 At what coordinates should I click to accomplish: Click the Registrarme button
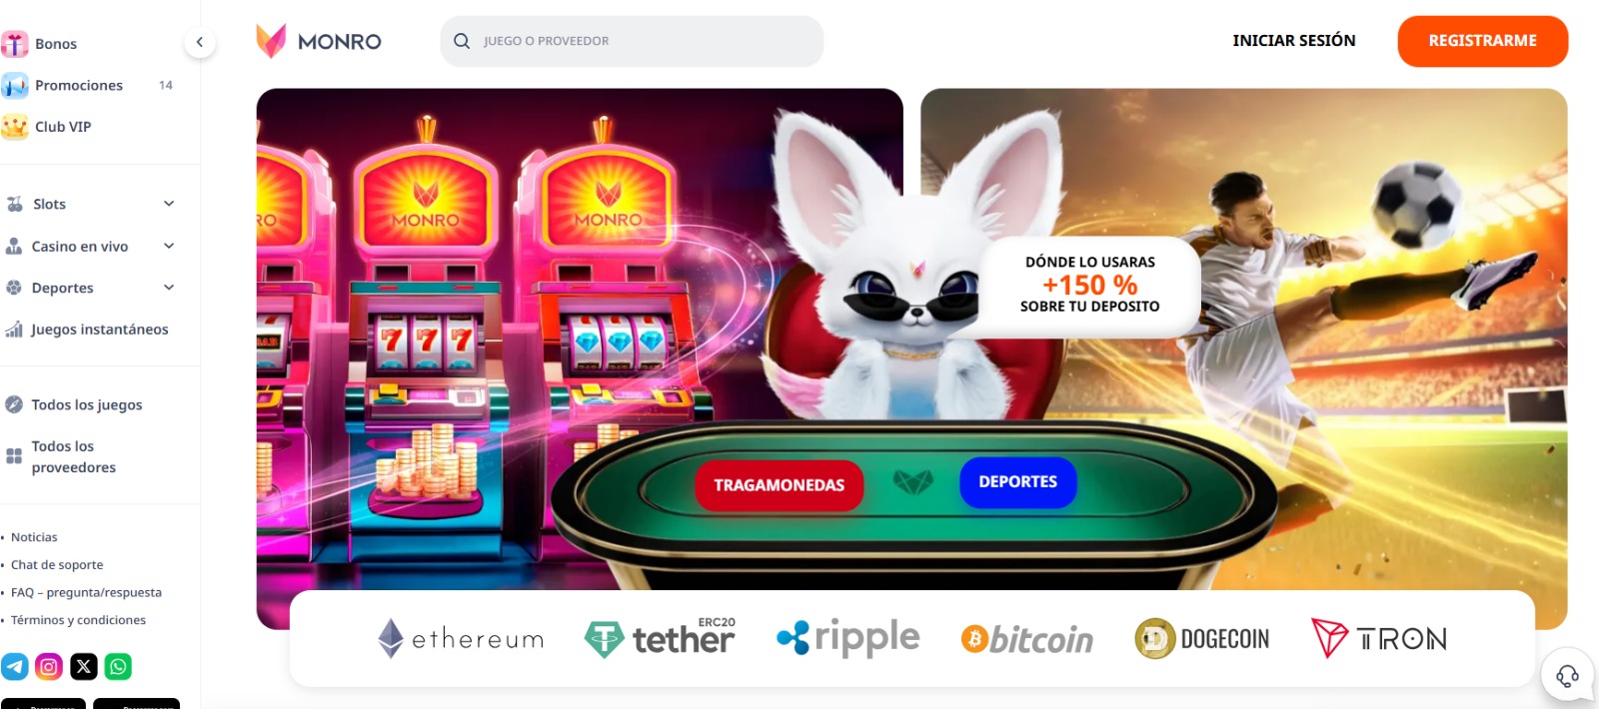[1482, 41]
